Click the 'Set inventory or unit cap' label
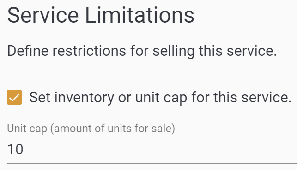 (160, 98)
